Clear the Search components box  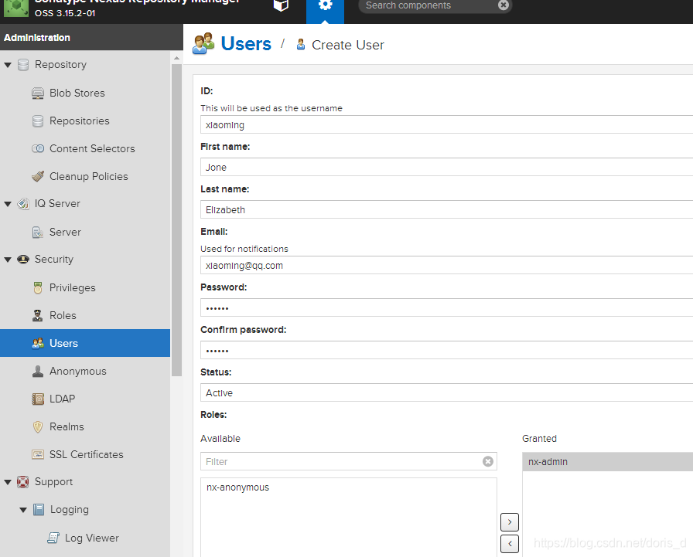pyautogui.click(x=503, y=5)
